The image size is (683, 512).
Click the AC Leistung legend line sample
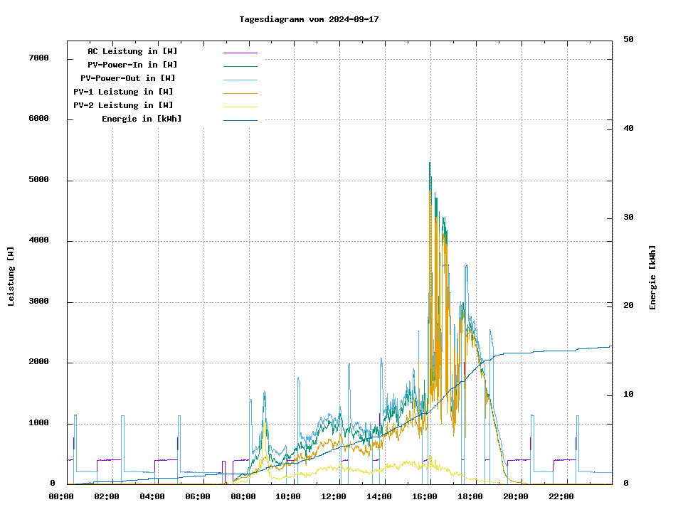click(240, 53)
